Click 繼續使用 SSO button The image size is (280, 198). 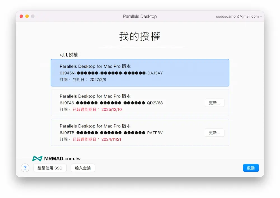tap(50, 168)
